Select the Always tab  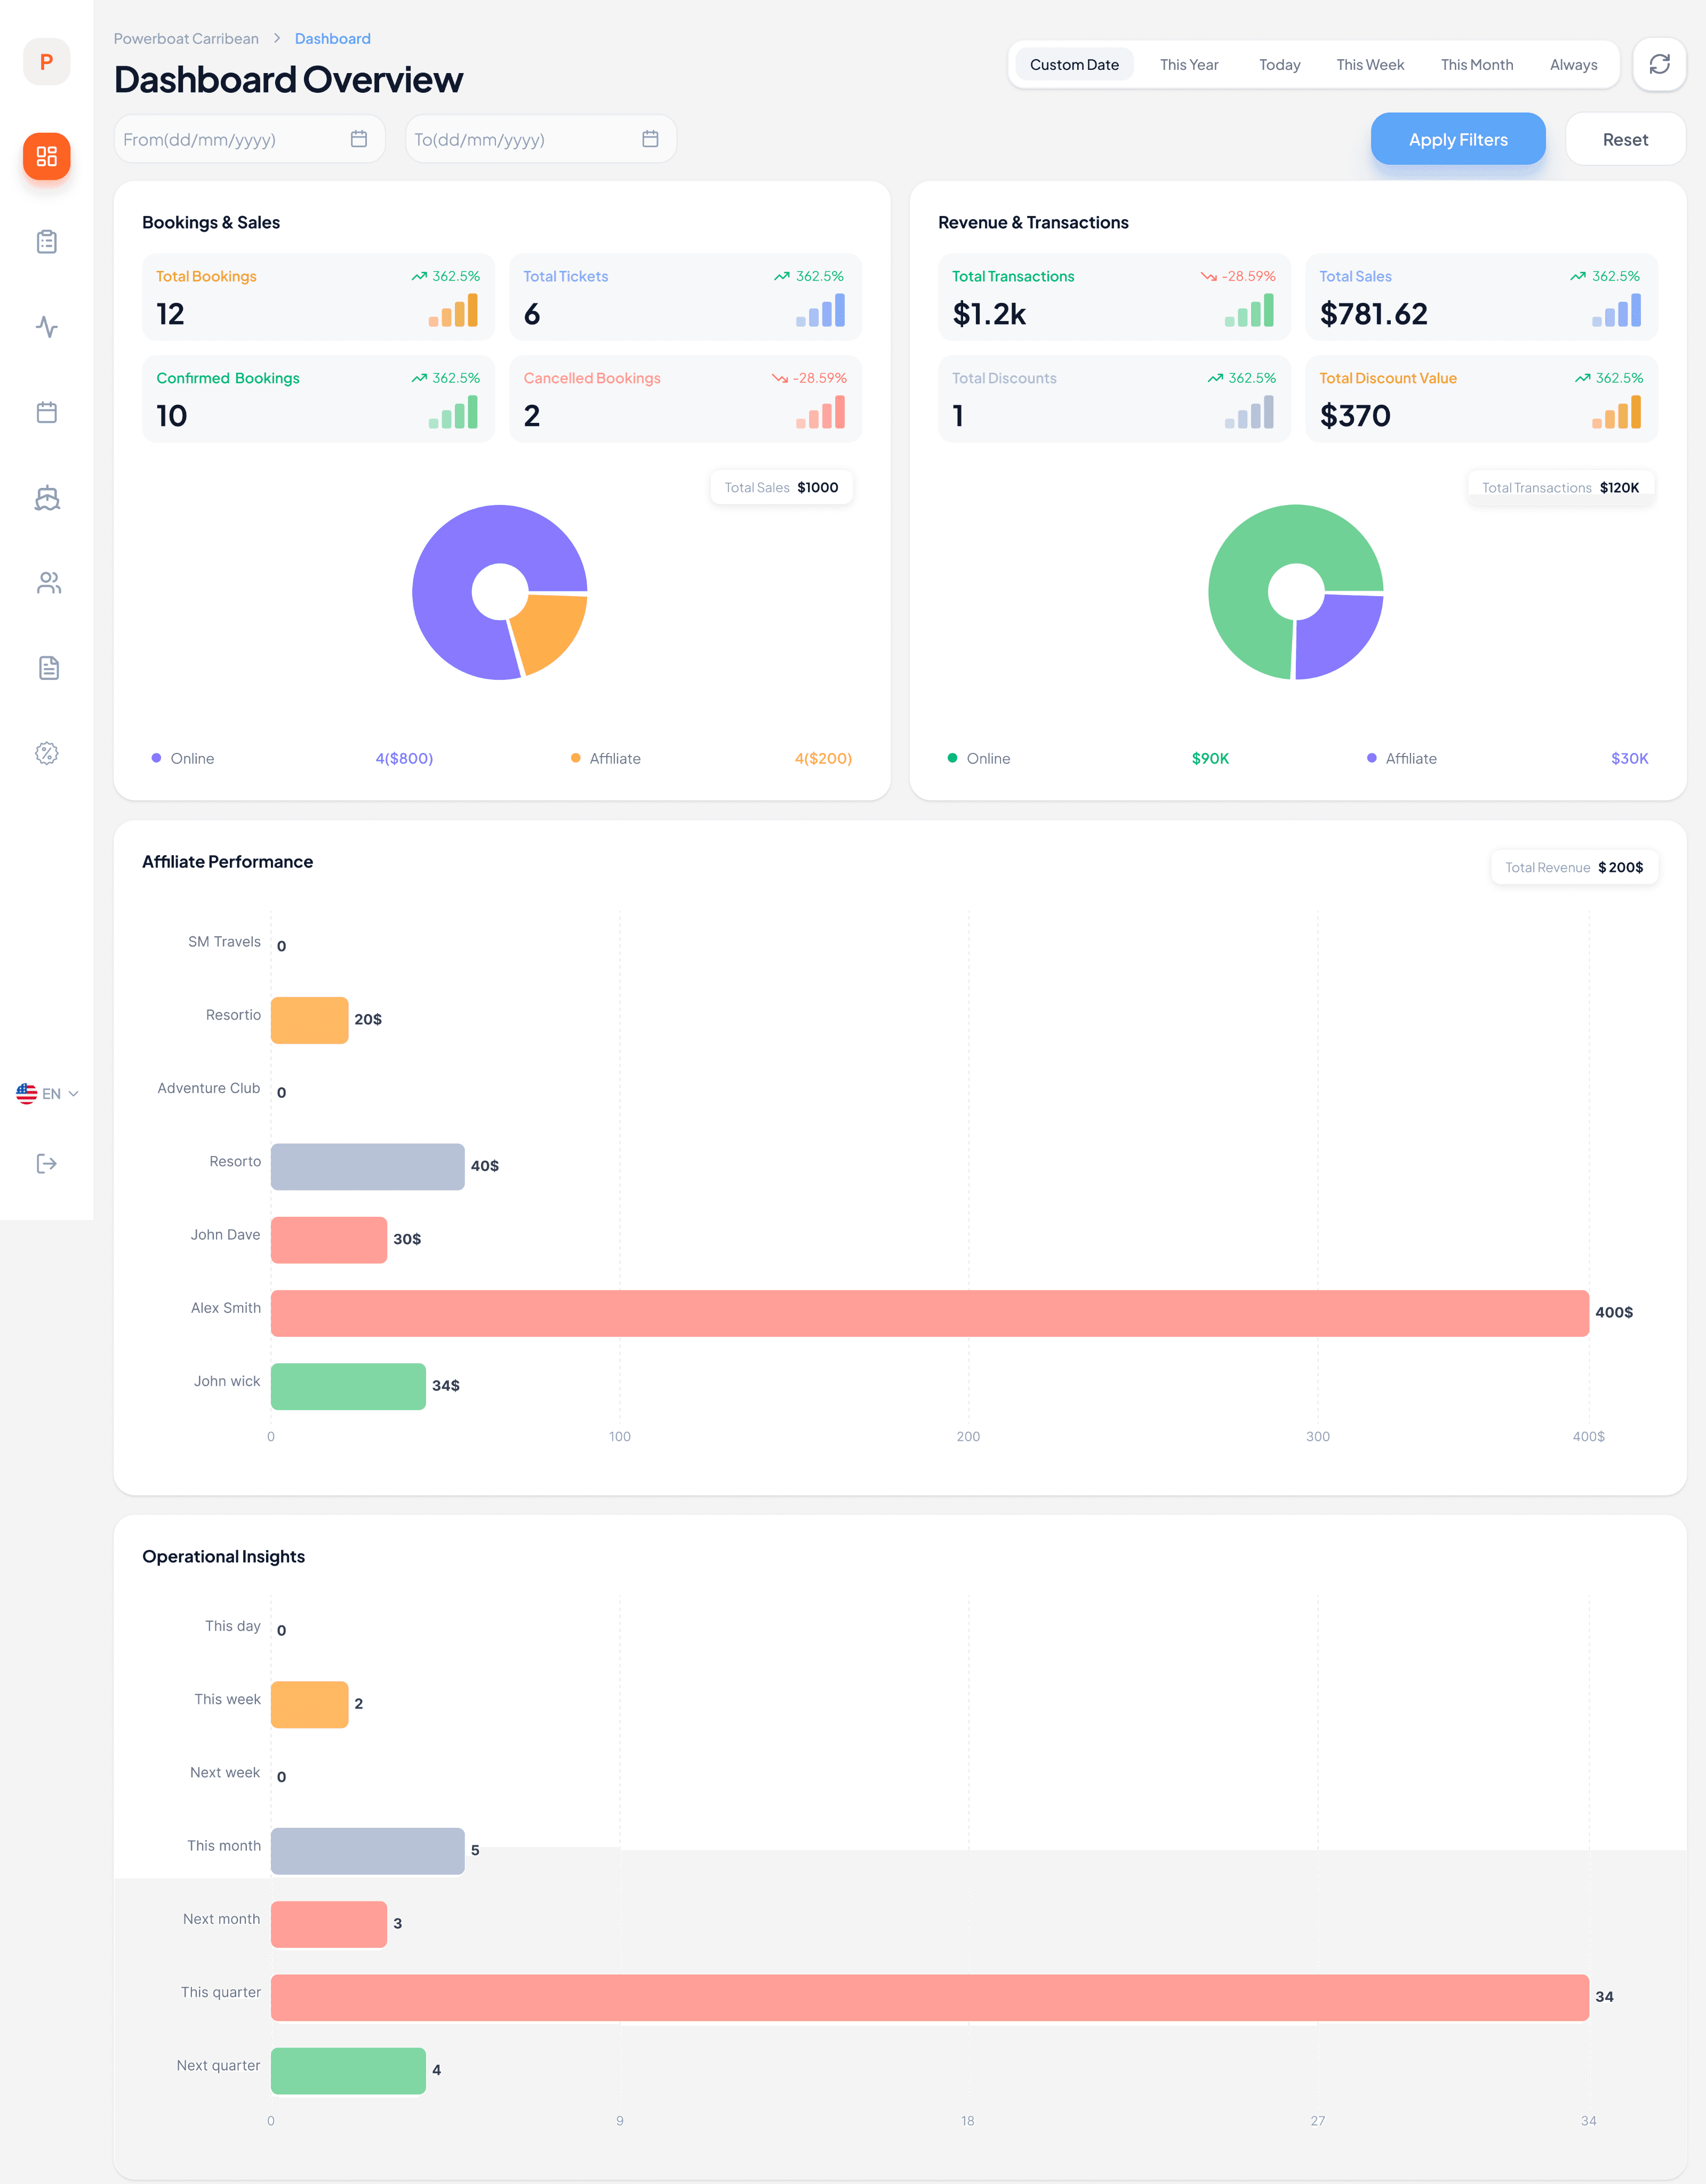point(1573,64)
